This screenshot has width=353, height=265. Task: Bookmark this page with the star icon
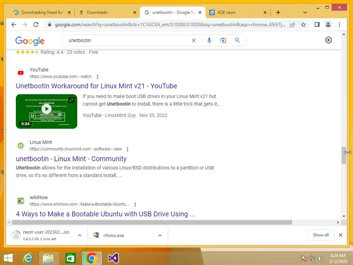[303, 24]
